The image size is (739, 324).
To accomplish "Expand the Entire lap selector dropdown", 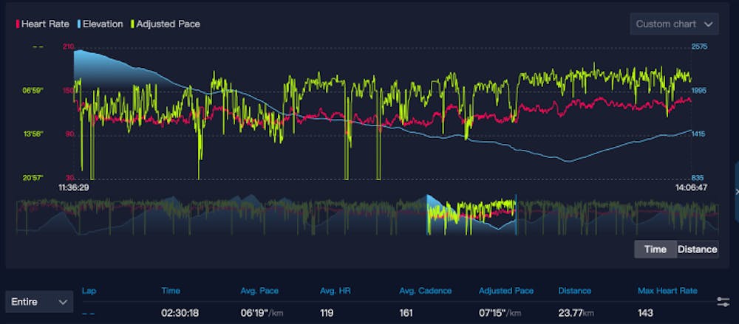I will click(x=39, y=301).
